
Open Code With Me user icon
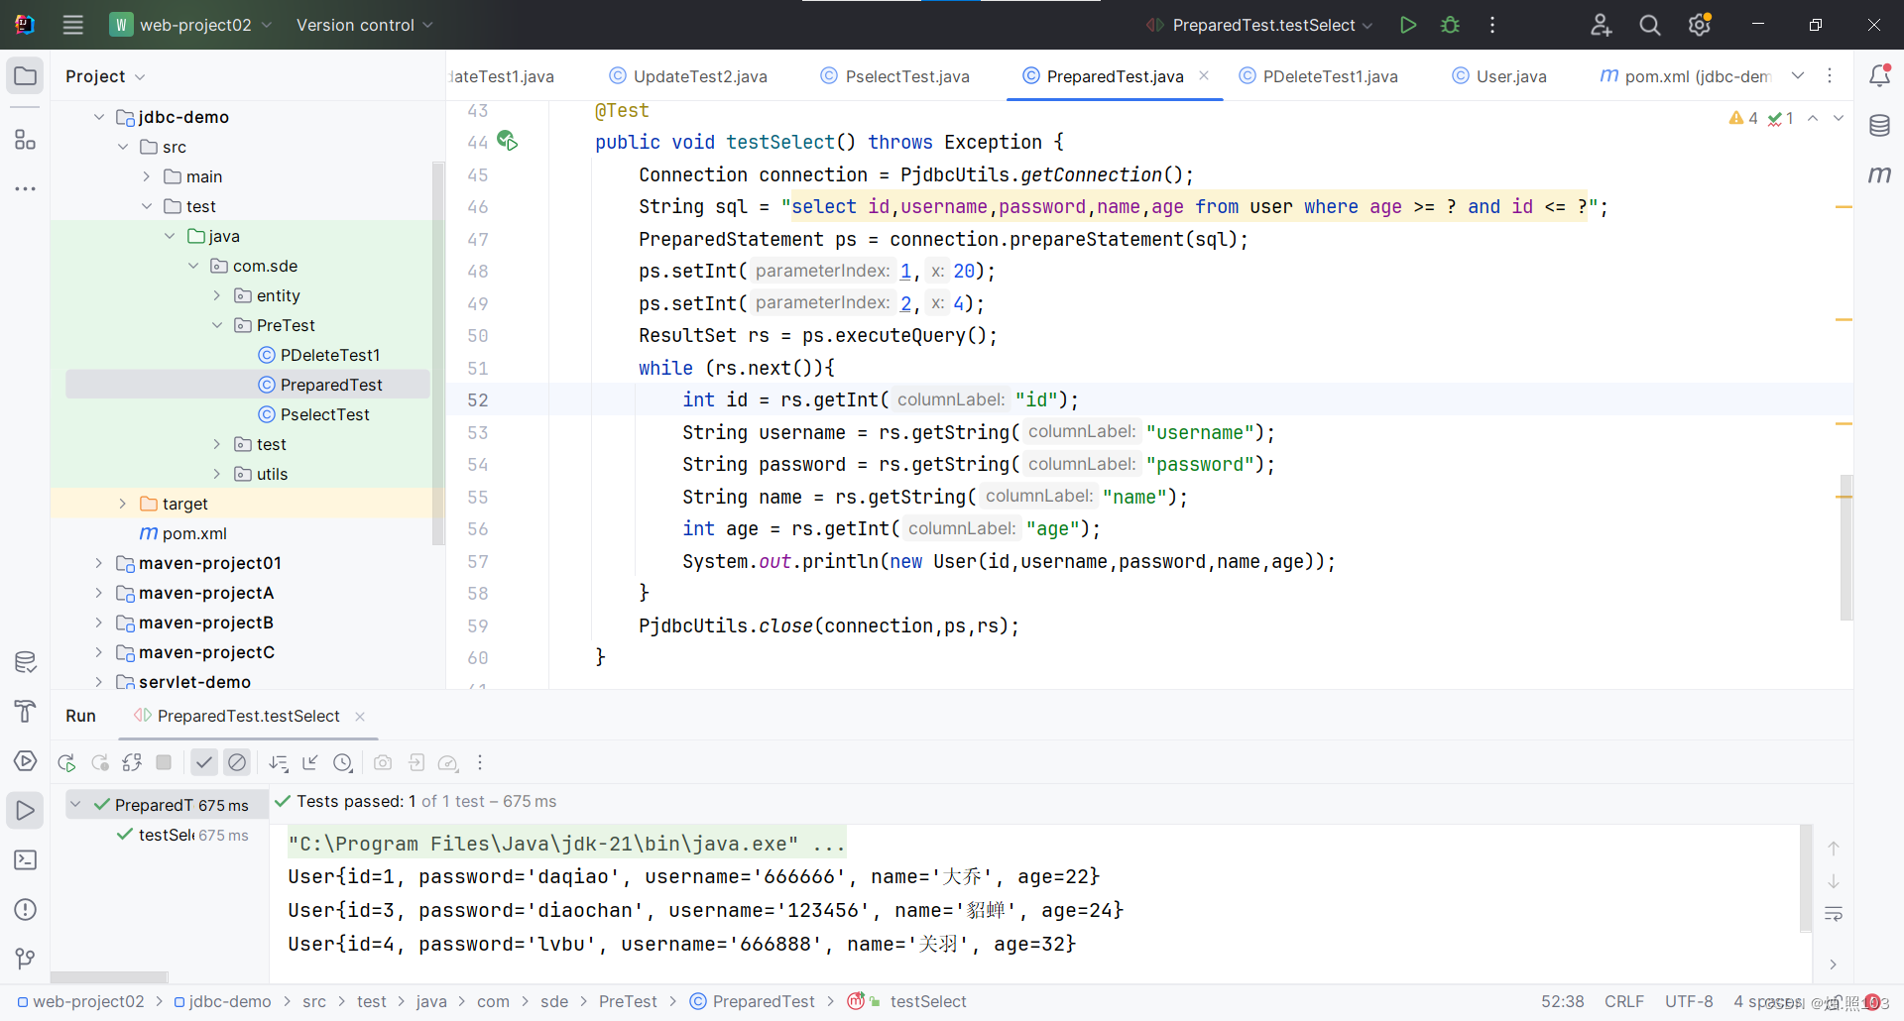coord(1601,25)
